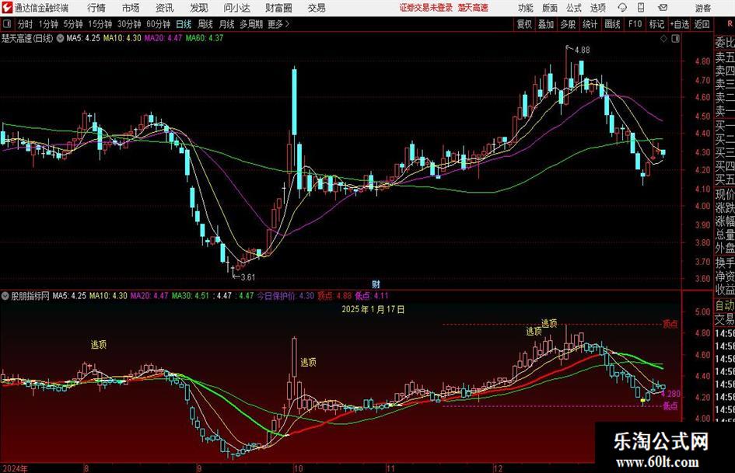Screen dimensions: 735x473
Task: Click the 今日保护价: 4.30 label
Action: click(x=285, y=296)
